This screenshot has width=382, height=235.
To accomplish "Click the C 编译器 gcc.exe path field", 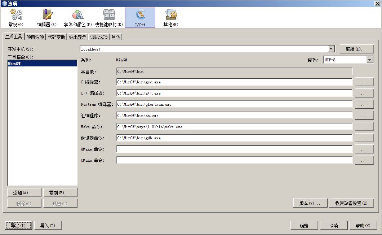I will pyautogui.click(x=234, y=82).
